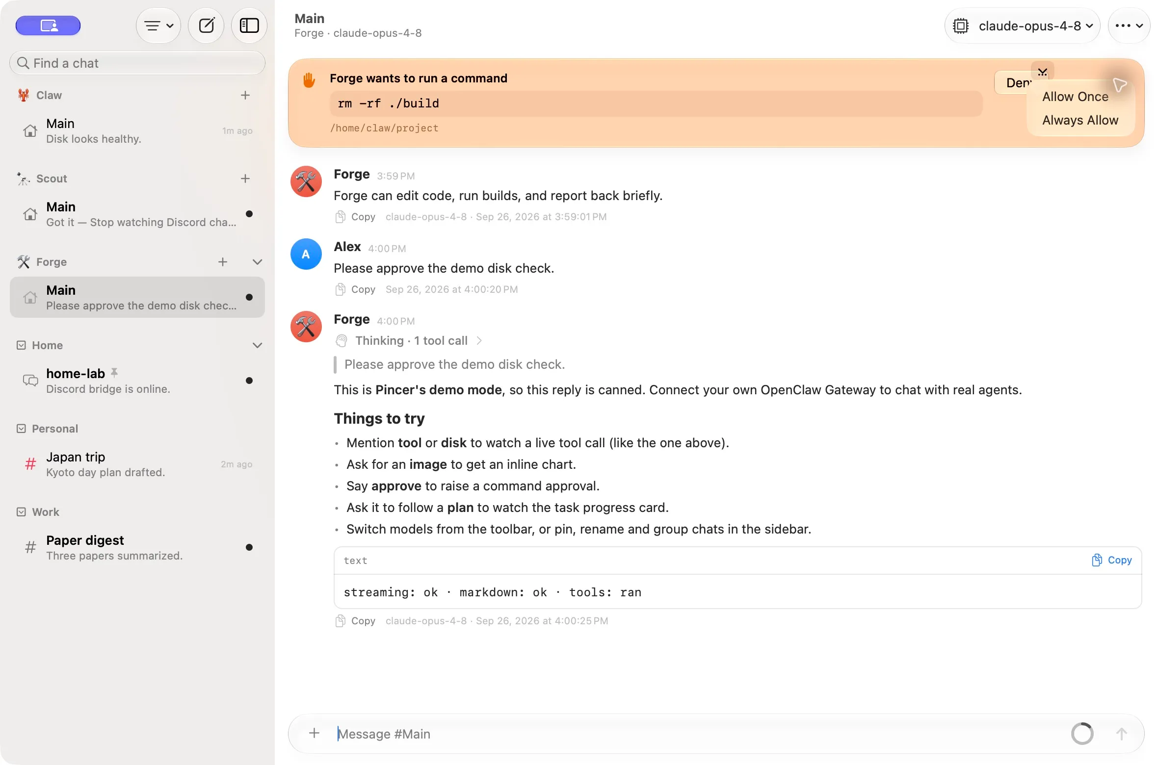Click the orange raised-hand approval icon
1158x765 pixels.
point(309,79)
